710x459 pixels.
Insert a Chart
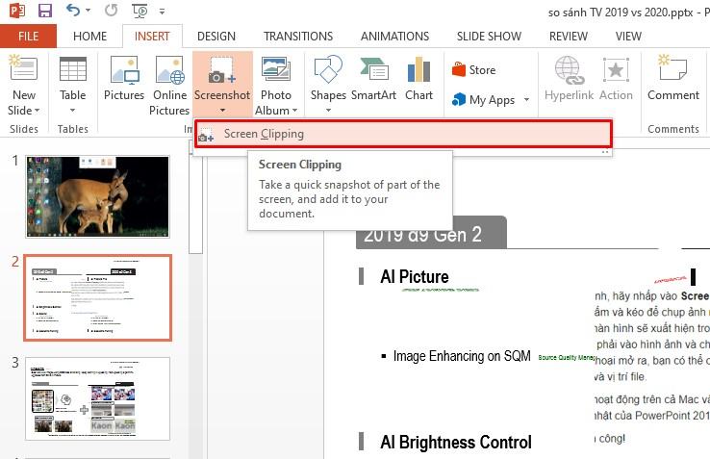[x=418, y=77]
